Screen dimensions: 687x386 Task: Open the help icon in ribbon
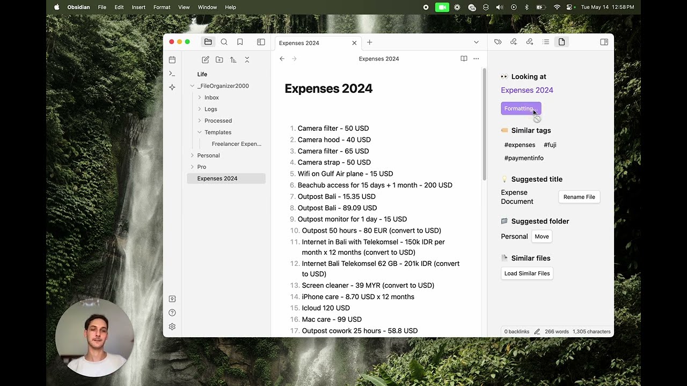coord(172,313)
